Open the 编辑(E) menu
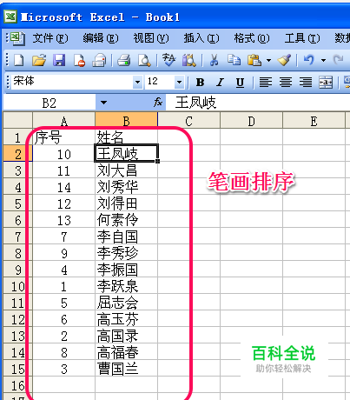Screen dimensions: 350x400 (101, 38)
